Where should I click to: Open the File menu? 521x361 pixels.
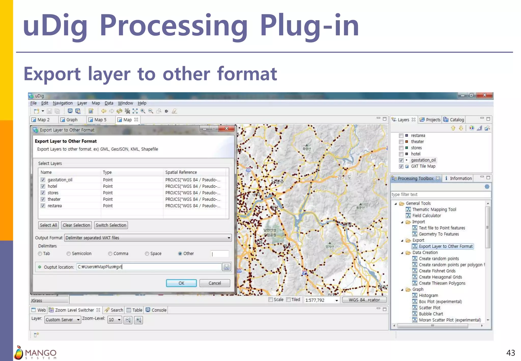pos(33,103)
